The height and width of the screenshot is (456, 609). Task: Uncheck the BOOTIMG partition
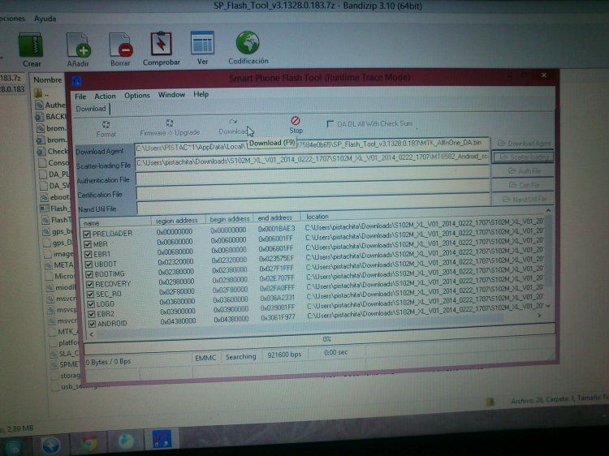tap(89, 274)
